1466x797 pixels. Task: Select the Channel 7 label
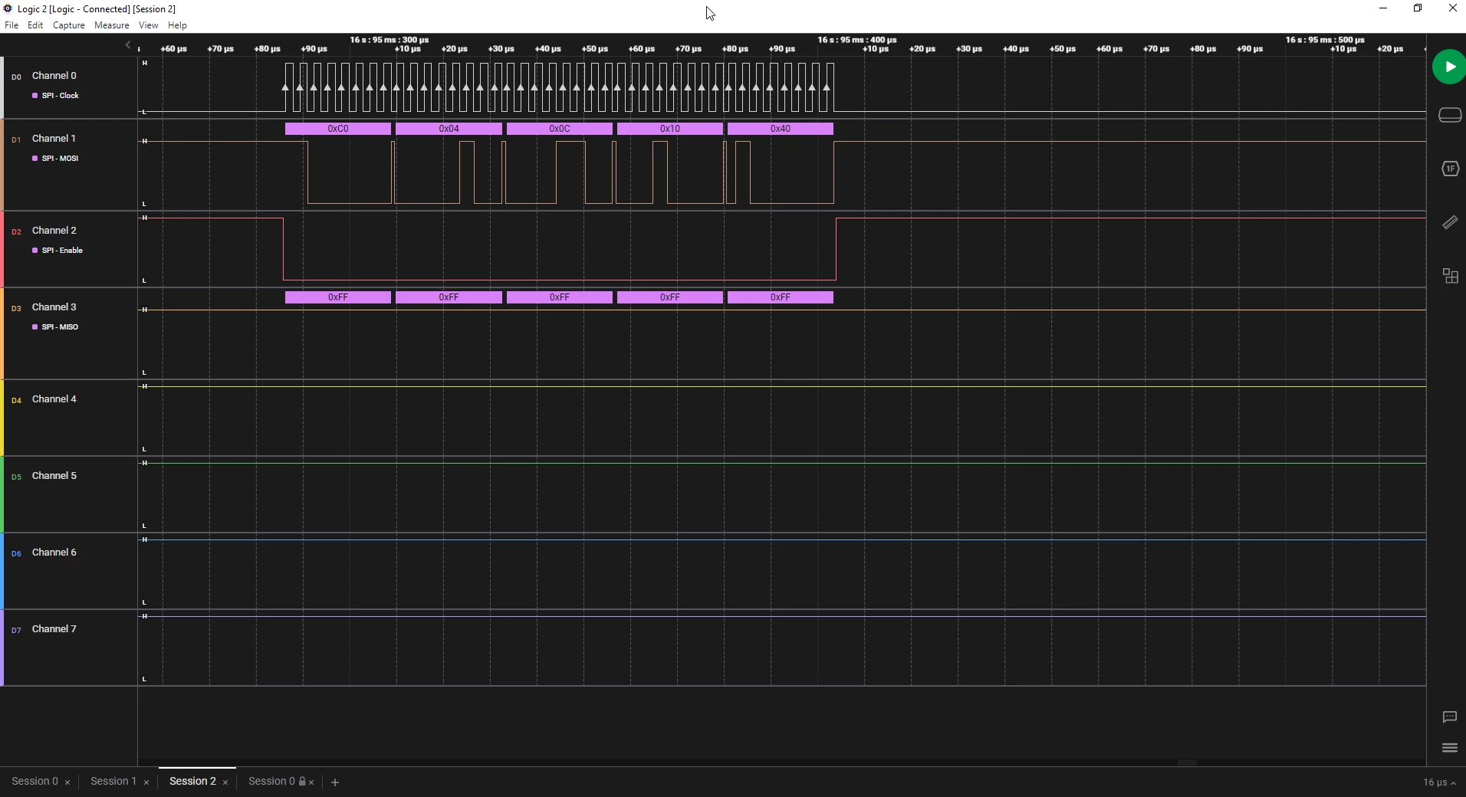tap(54, 629)
